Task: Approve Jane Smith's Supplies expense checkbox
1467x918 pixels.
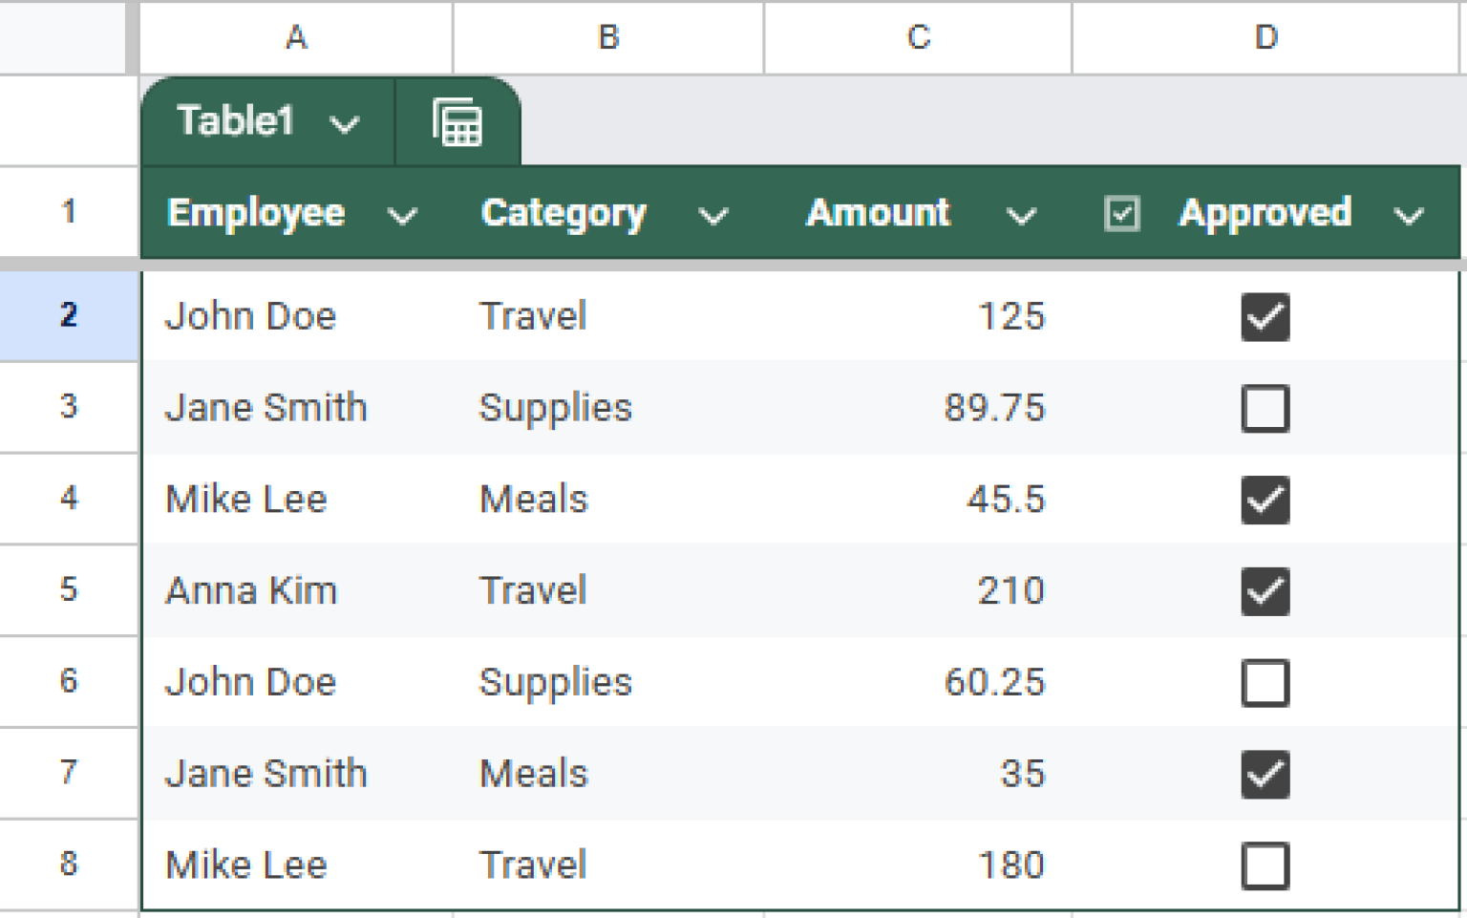Action: click(1265, 409)
